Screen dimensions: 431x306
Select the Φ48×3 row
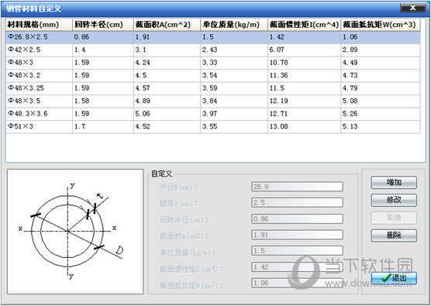point(213,63)
